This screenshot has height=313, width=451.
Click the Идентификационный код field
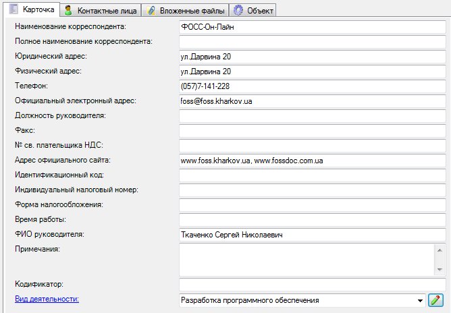(312, 175)
